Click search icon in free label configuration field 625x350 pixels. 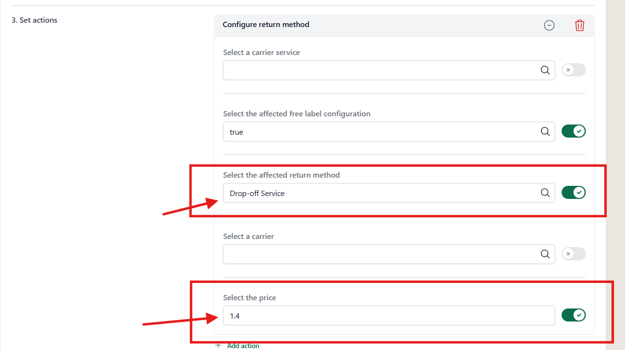pos(545,131)
